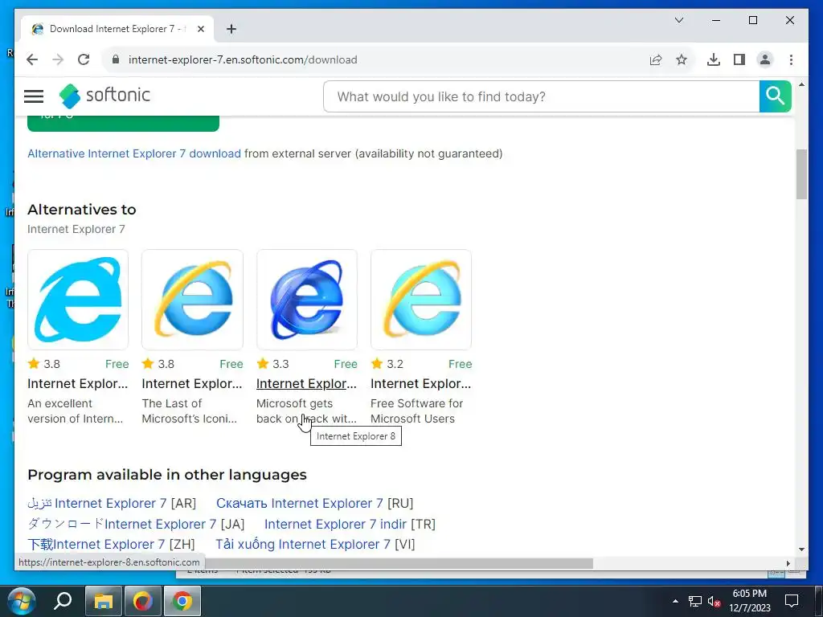Open tab search chevron in title bar
The height and width of the screenshot is (617, 823).
(x=678, y=20)
